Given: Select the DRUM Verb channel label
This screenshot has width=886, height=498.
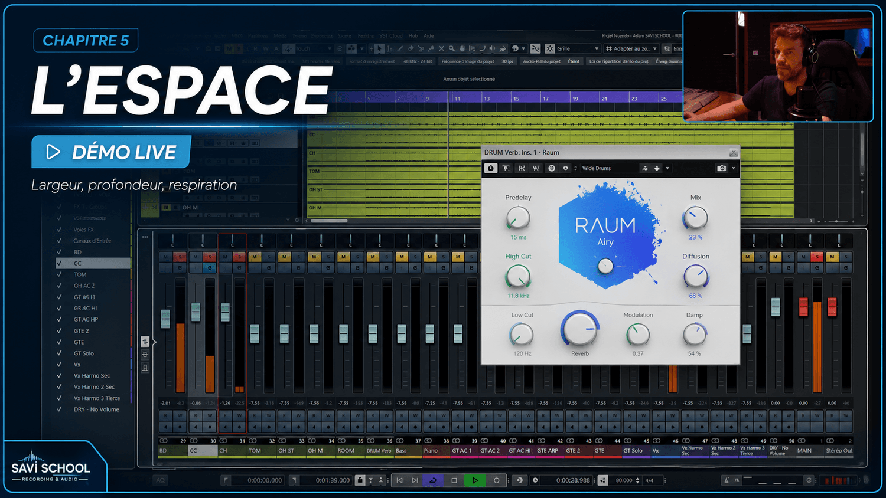Looking at the screenshot, I should pos(379,451).
